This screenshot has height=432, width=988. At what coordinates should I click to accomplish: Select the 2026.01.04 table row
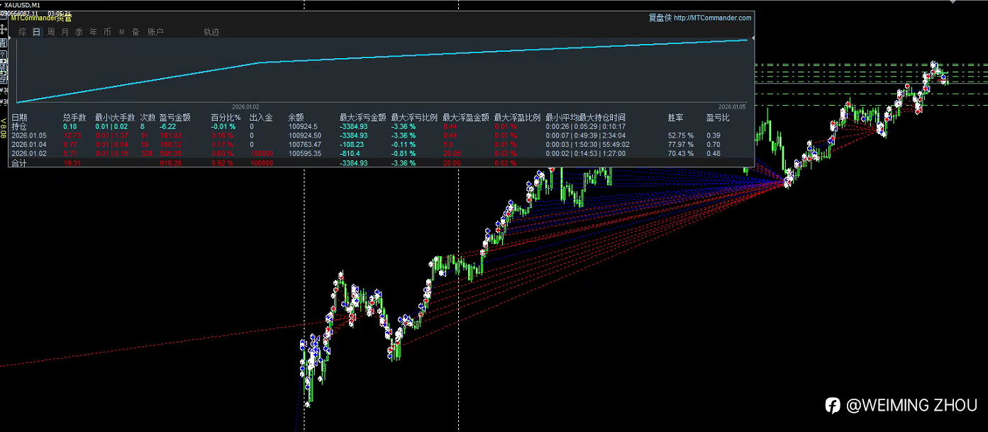[x=383, y=145]
